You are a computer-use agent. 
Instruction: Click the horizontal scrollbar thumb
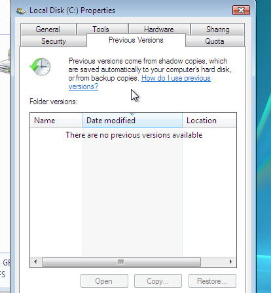[x=121, y=262]
